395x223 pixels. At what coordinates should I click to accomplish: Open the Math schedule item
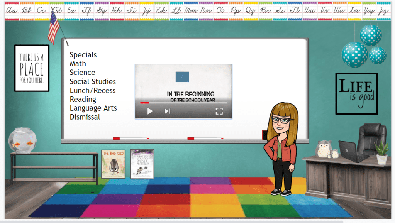coord(78,64)
